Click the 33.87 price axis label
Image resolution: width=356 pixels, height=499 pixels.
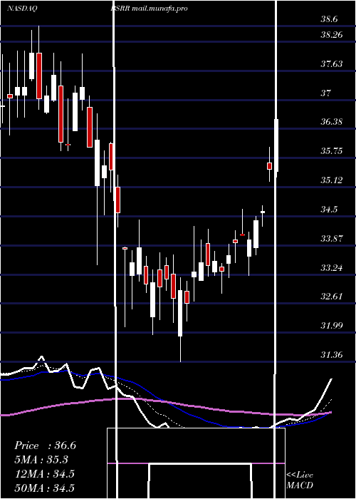coord(332,238)
